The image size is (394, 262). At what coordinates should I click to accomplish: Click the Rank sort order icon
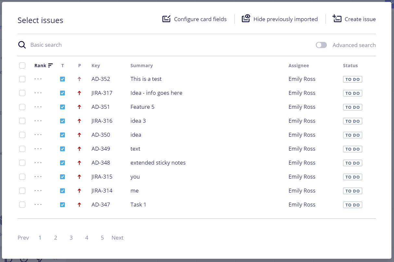(x=50, y=66)
